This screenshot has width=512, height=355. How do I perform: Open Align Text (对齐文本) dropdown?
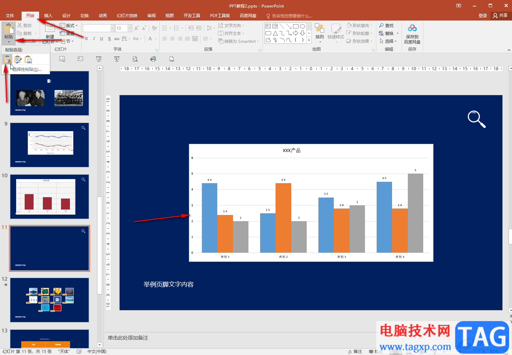[x=231, y=33]
